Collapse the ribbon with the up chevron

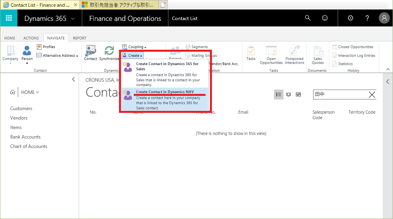[388, 69]
